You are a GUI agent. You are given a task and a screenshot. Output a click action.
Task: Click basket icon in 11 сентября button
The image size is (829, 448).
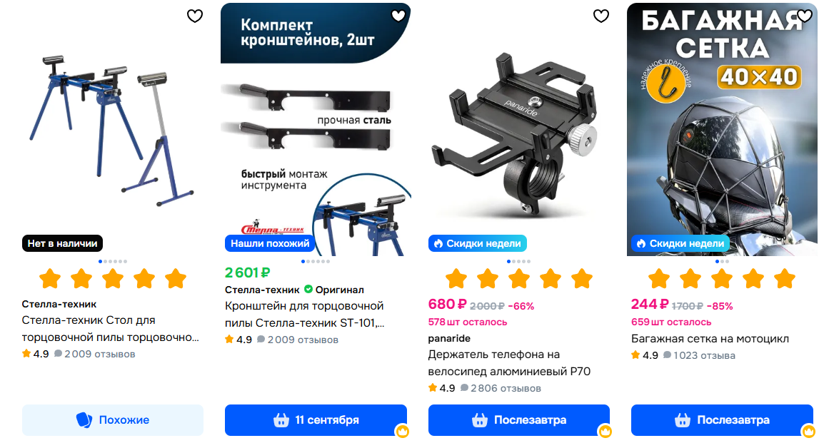point(281,420)
